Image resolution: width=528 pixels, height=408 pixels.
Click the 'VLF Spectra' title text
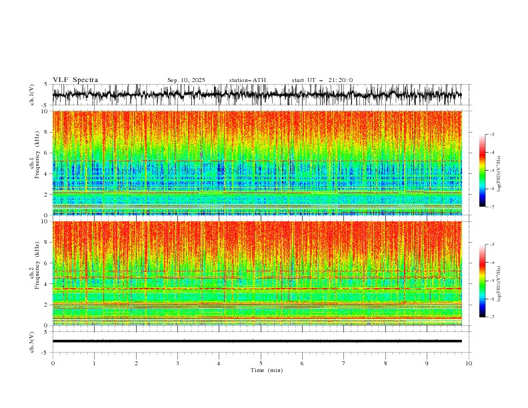click(75, 80)
